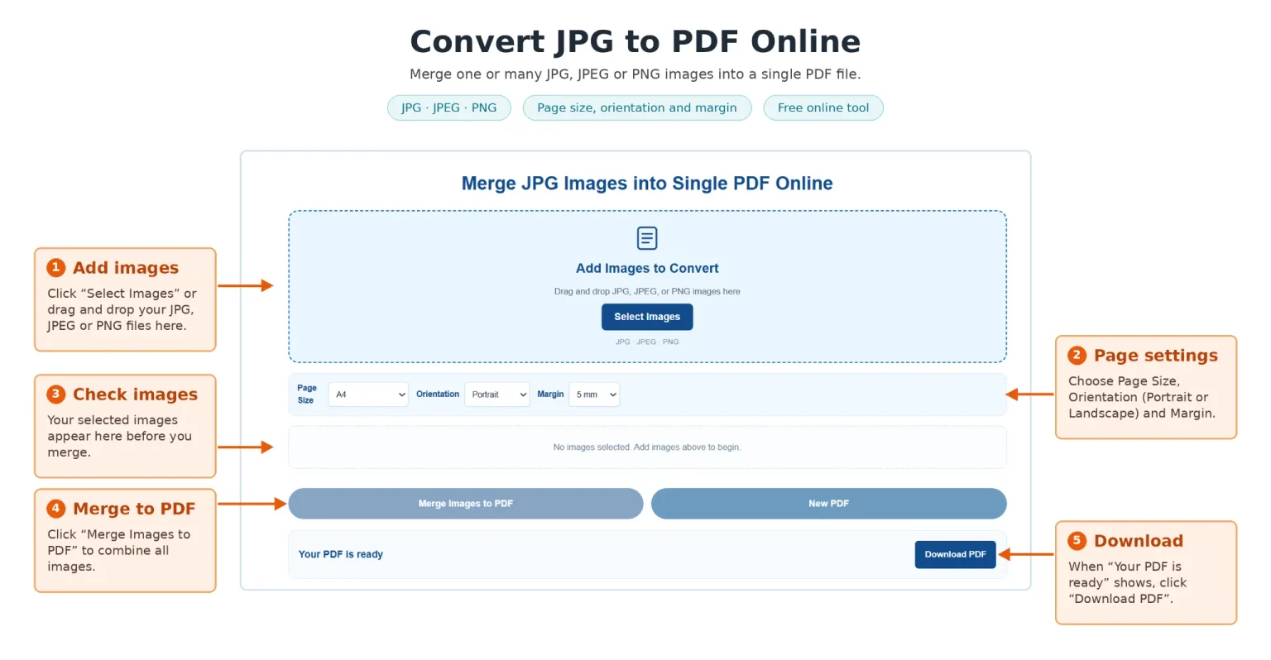1271x660 pixels.
Task: Open the Margin dropdown showing 5 mm
Action: [x=594, y=395]
